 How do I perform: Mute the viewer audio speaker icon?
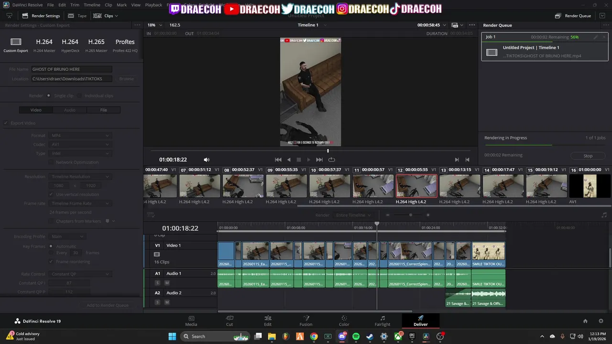[207, 160]
